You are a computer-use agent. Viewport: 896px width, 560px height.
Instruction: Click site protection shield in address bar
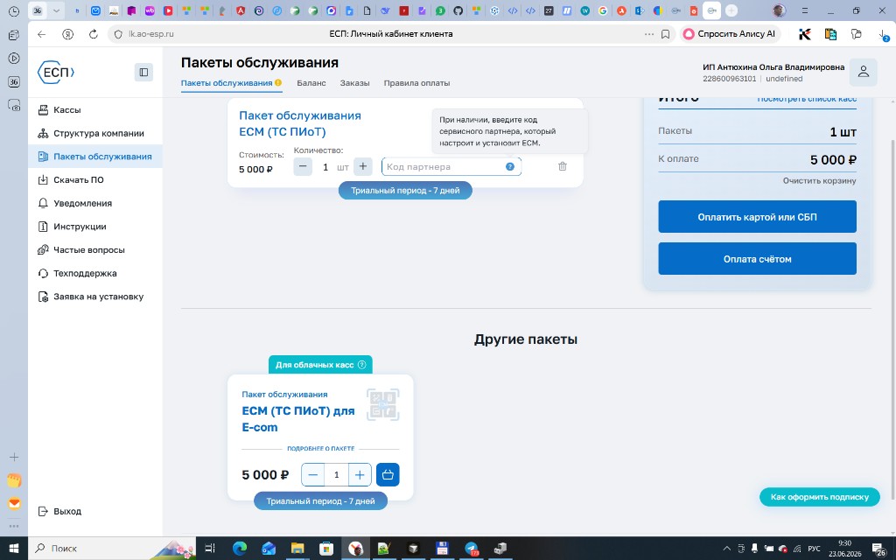point(118,34)
